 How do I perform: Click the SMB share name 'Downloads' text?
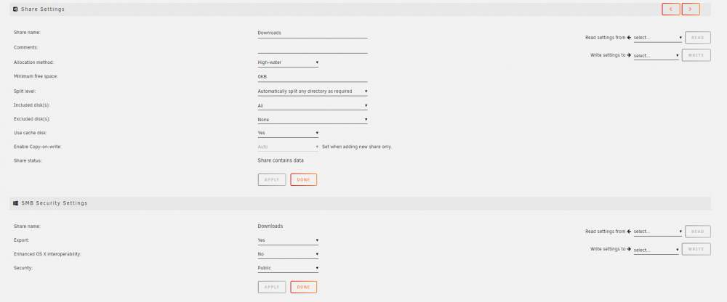click(270, 226)
